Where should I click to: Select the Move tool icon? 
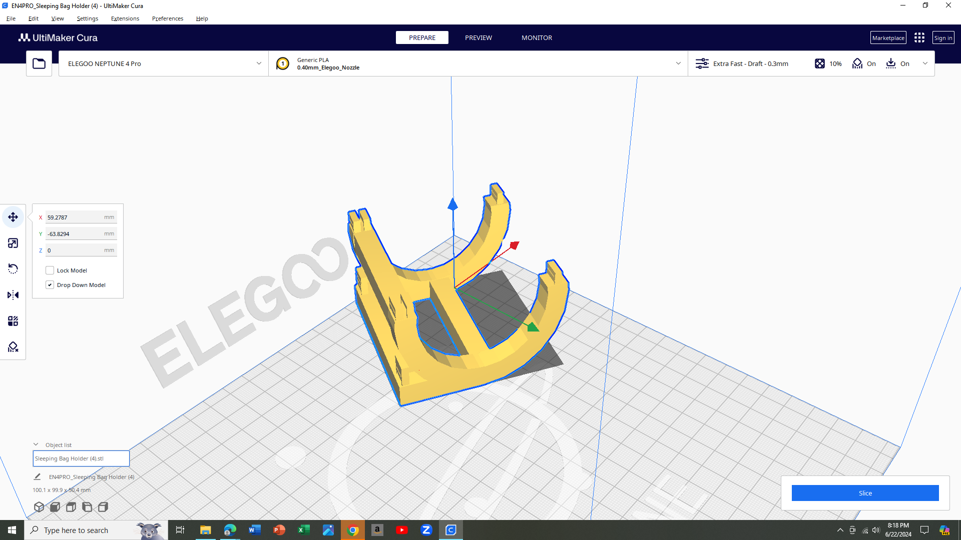[13, 217]
